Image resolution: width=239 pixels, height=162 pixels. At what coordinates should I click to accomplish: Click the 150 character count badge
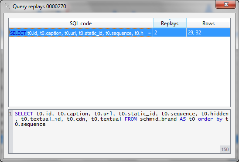click(225, 149)
